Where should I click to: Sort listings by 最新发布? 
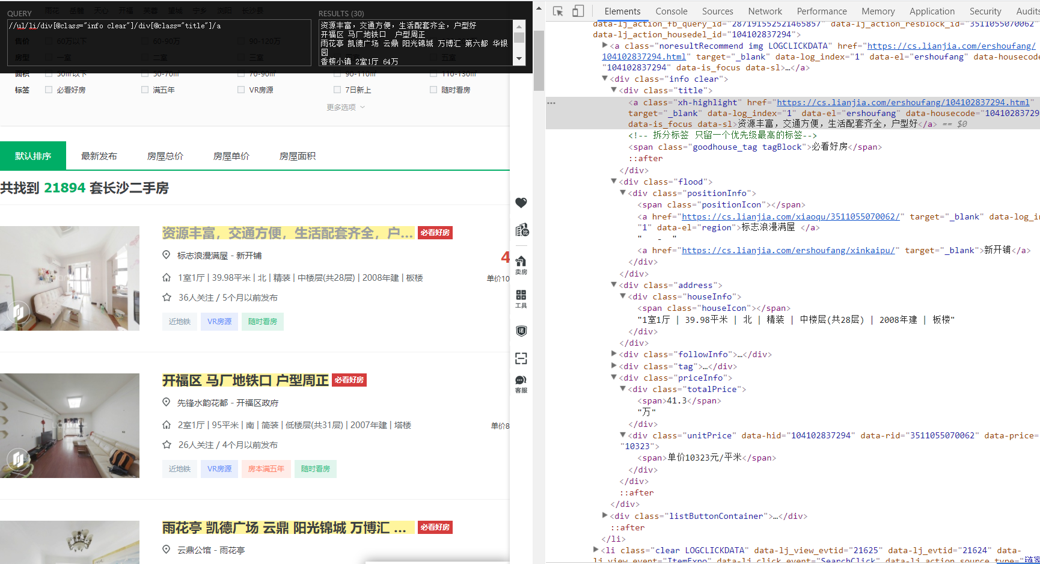tap(99, 156)
